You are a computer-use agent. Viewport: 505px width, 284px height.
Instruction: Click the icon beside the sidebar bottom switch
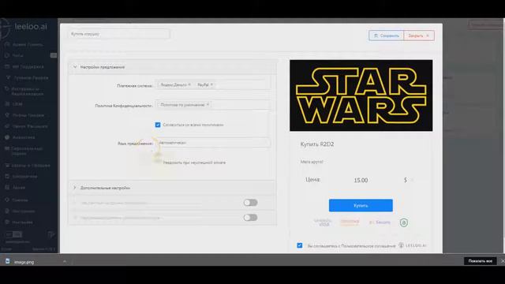pos(50,234)
